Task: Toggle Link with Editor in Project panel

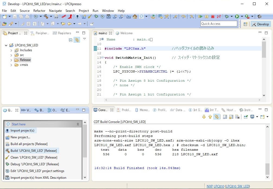Action: [77, 40]
